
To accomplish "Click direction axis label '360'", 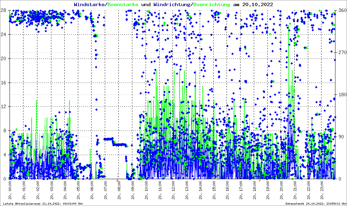I will [343, 10].
